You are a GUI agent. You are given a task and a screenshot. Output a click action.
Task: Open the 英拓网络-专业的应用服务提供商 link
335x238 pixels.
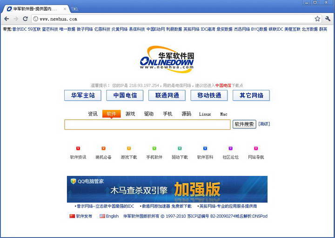pyautogui.click(x=227, y=206)
